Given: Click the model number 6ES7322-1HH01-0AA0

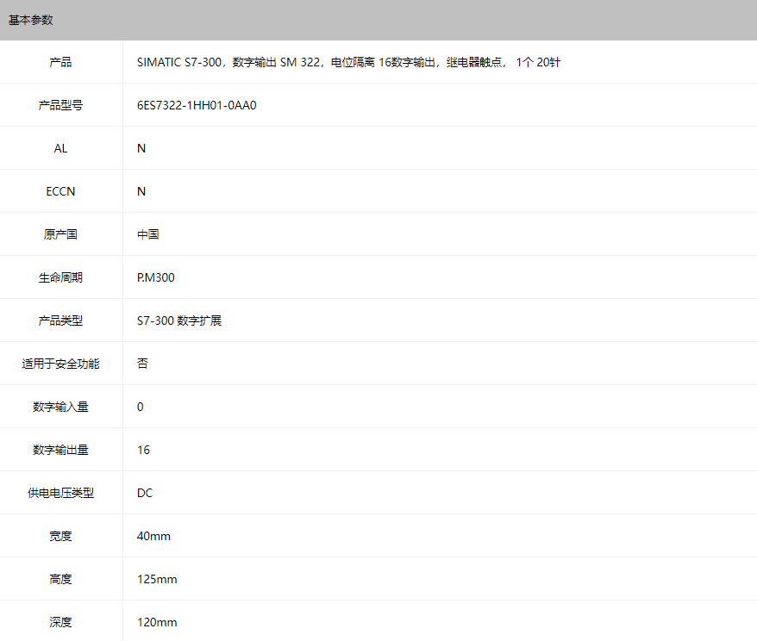Looking at the screenshot, I should coord(197,105).
